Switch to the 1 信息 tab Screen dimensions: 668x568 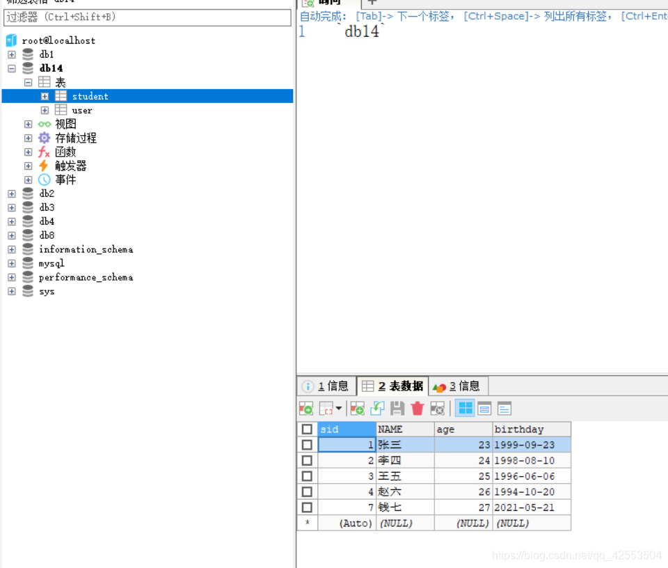click(326, 386)
